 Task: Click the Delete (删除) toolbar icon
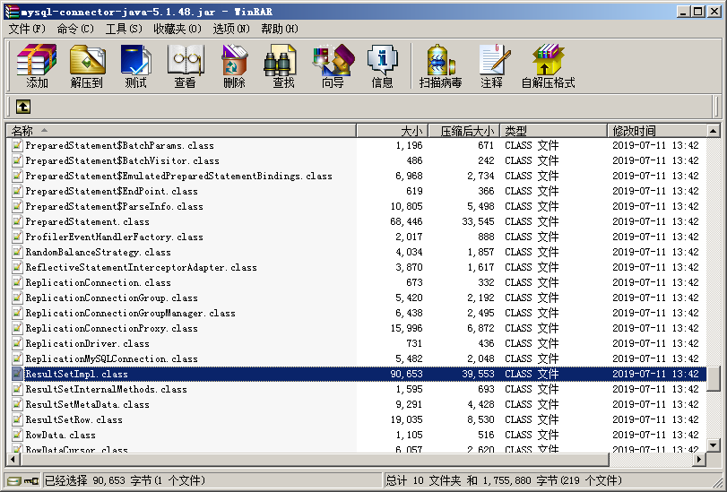234,65
